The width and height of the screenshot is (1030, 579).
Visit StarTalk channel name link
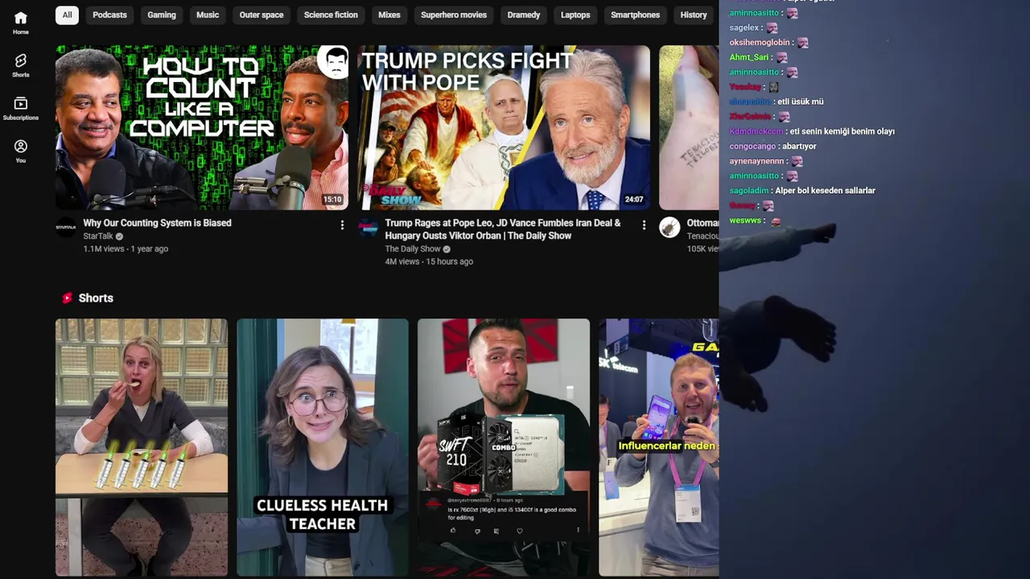[98, 236]
